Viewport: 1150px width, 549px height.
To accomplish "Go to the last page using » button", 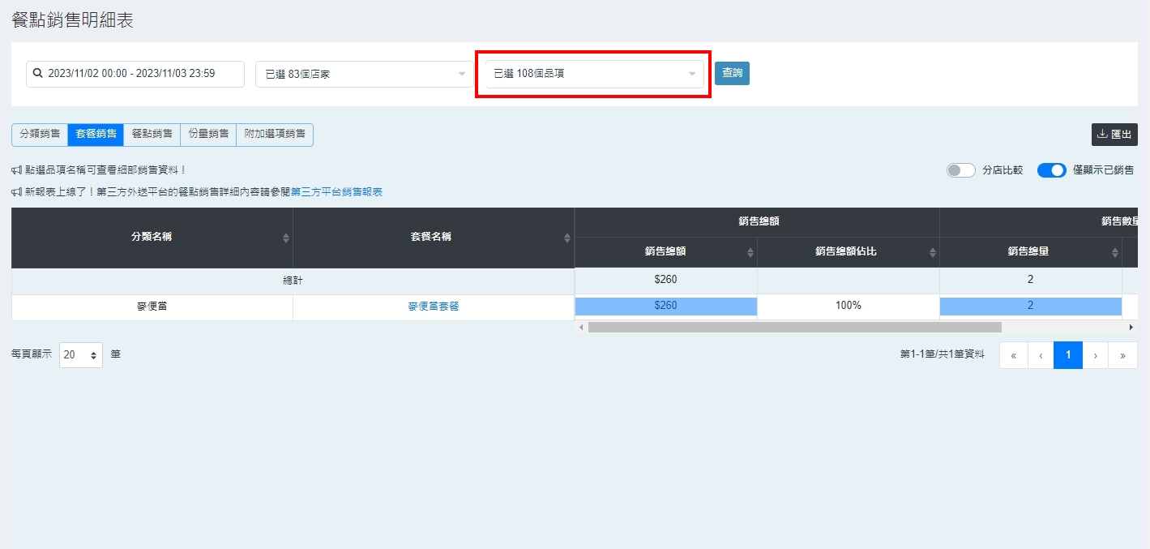I will [1122, 355].
